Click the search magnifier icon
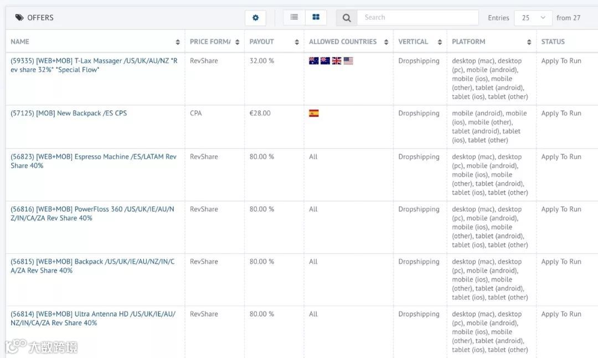This screenshot has width=598, height=358. pos(346,18)
